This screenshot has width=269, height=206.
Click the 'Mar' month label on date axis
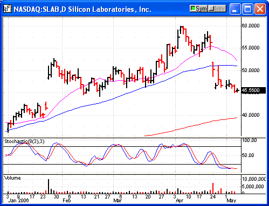[118, 201]
